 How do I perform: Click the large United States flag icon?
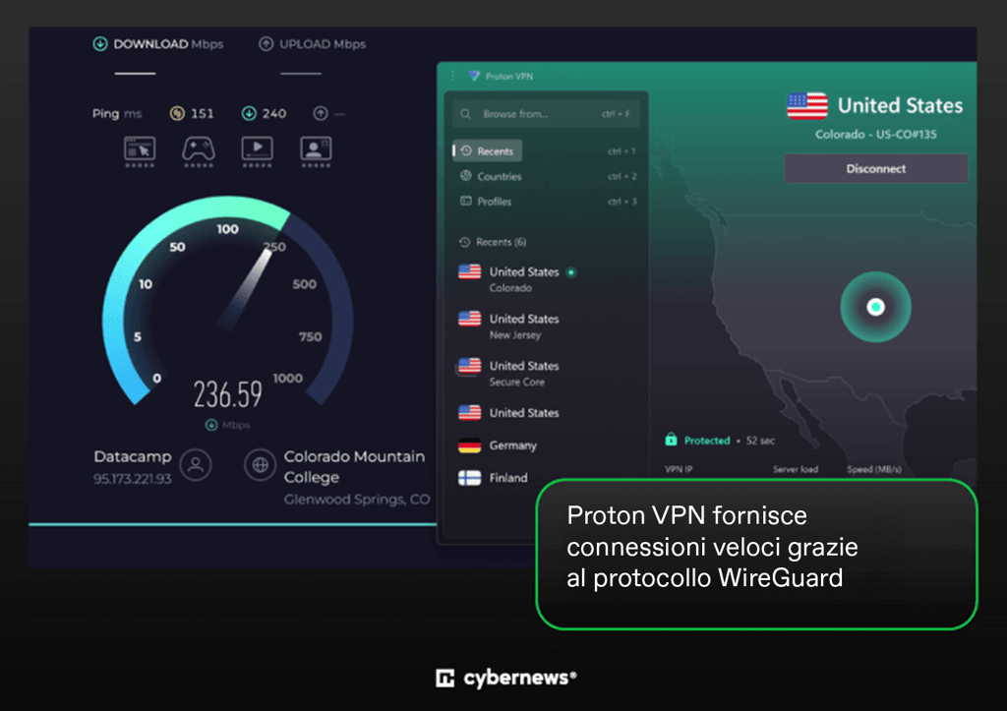[x=807, y=106]
